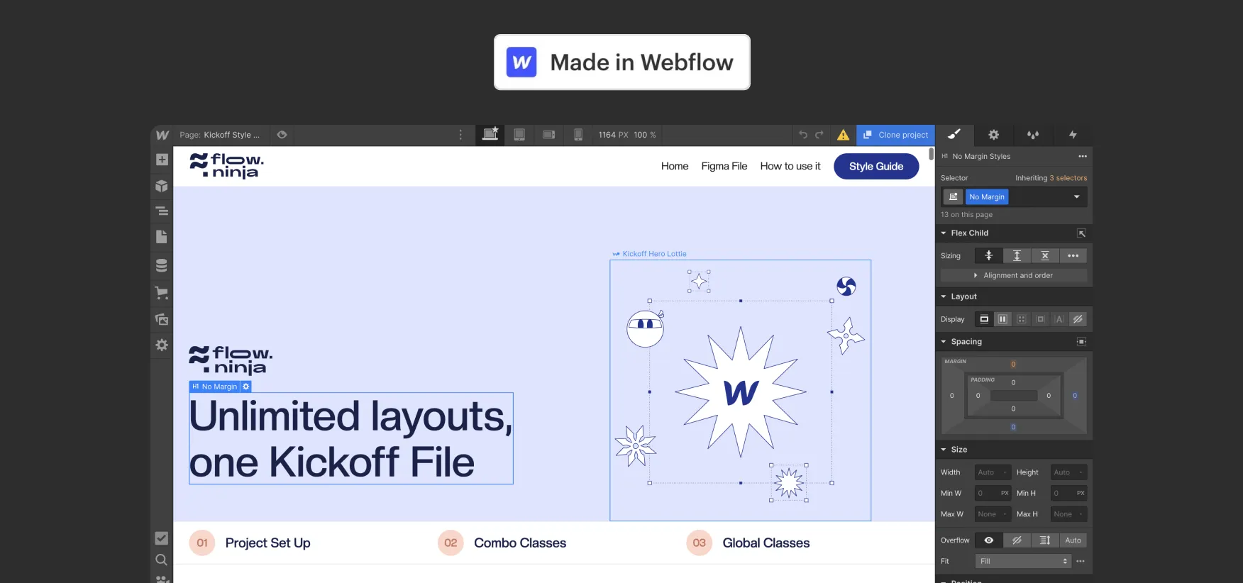Set sizing to grow if possible
Image resolution: width=1243 pixels, height=583 pixels.
tap(1017, 255)
